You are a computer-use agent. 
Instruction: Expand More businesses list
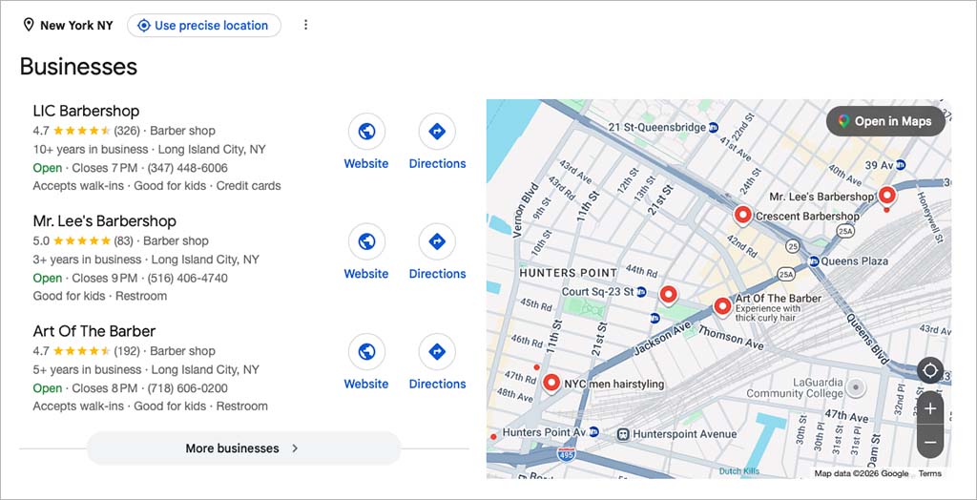[243, 448]
